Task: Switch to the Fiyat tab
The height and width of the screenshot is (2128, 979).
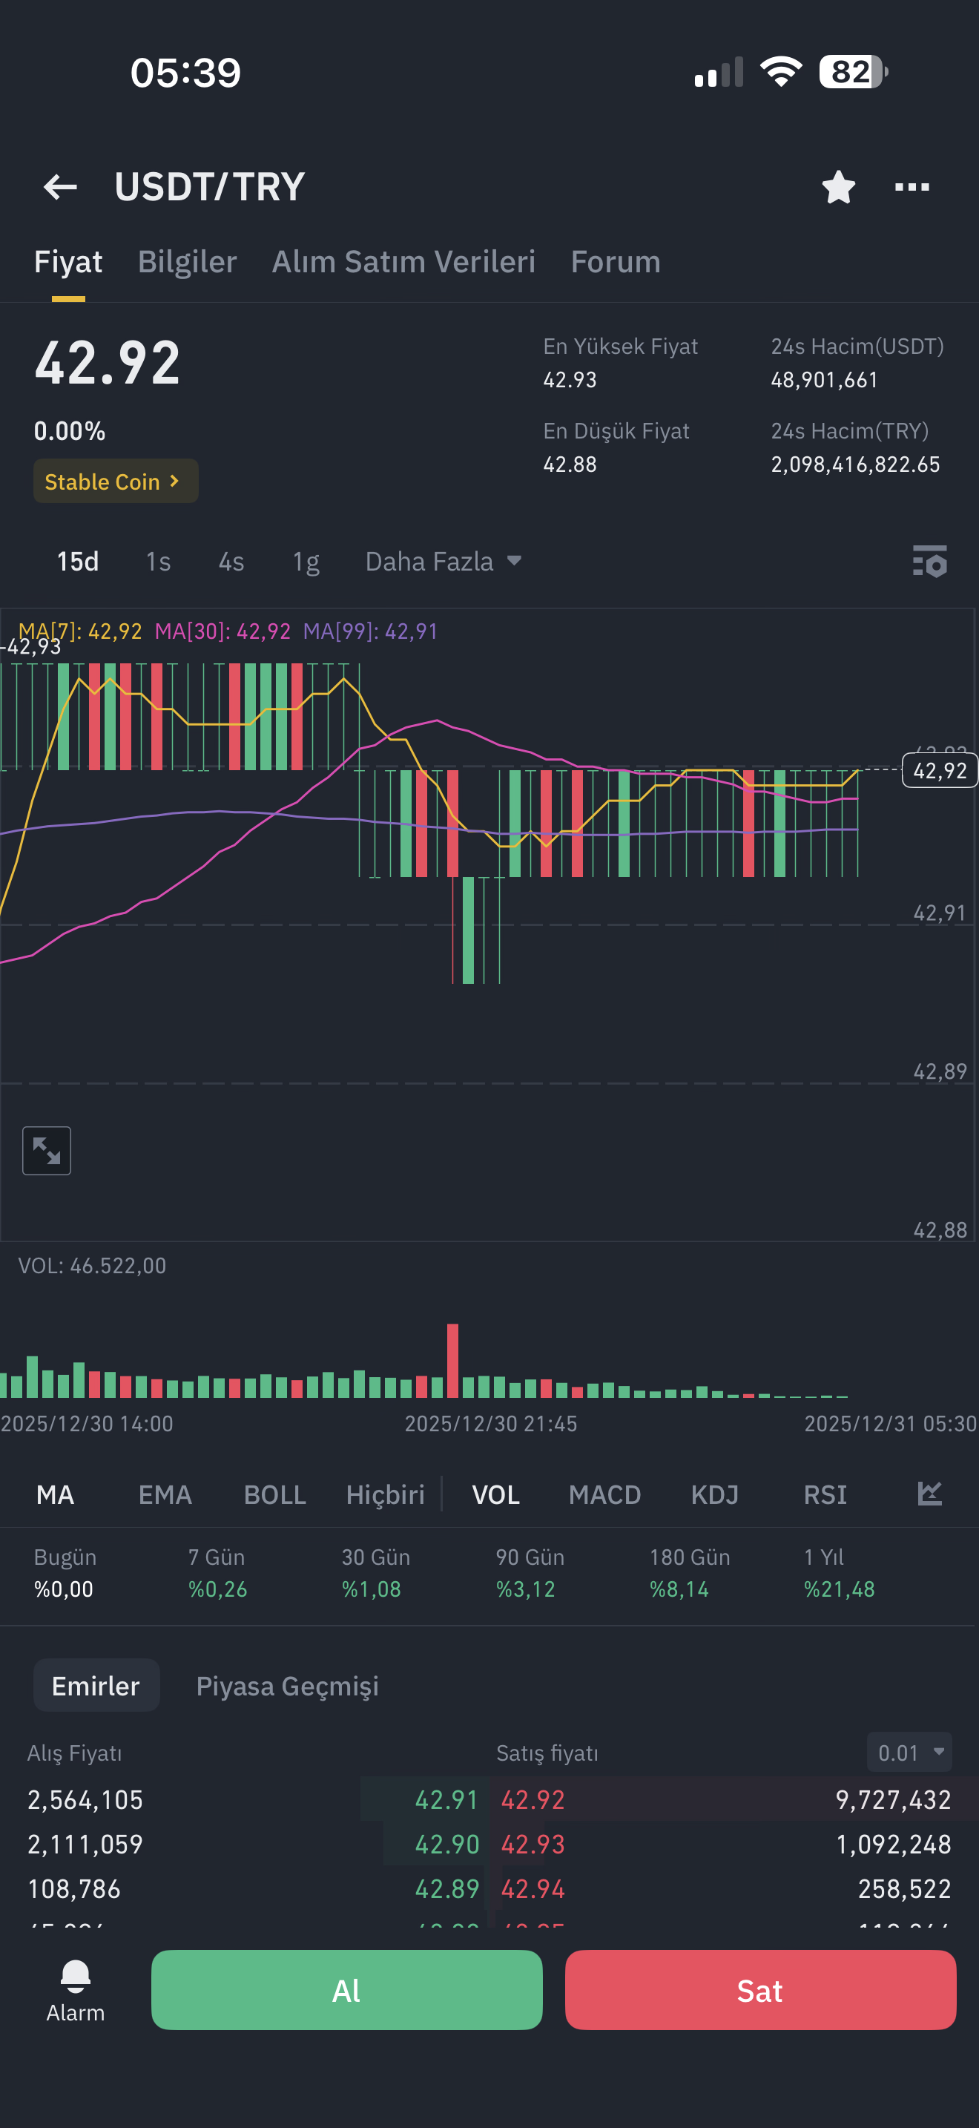Action: [x=67, y=262]
